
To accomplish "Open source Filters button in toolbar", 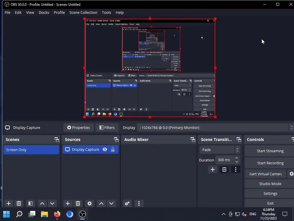I will click(x=107, y=127).
